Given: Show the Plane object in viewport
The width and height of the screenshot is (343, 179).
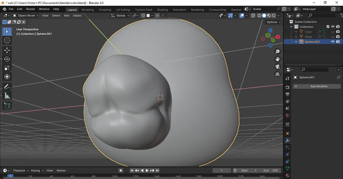Looking at the screenshot, I should [333, 37].
